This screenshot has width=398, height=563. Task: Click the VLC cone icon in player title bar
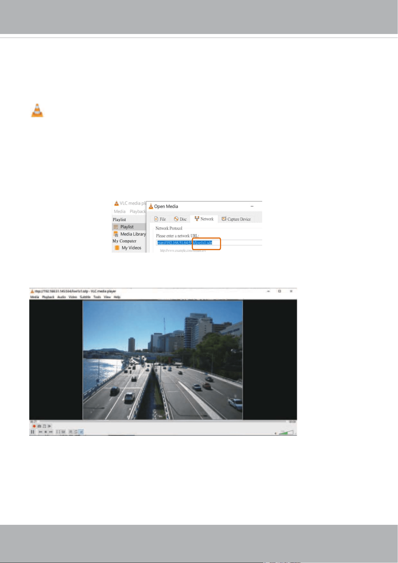click(x=32, y=291)
